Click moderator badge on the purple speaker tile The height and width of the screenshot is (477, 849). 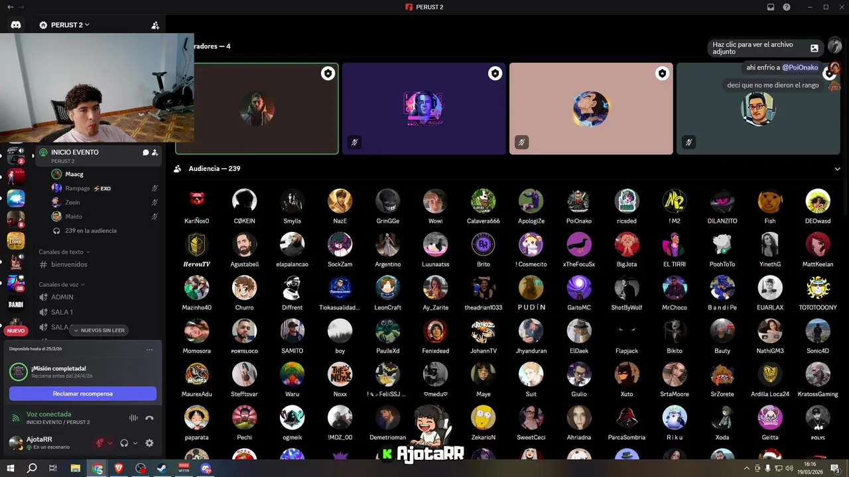(495, 74)
